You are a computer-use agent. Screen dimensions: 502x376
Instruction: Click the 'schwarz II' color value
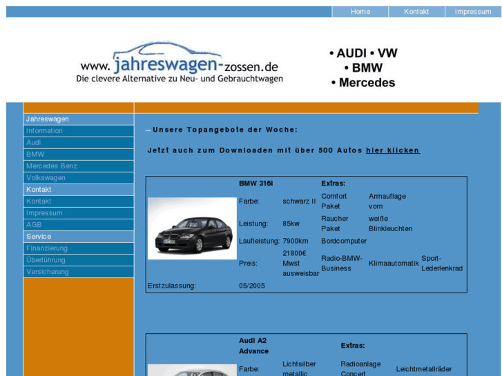(299, 201)
